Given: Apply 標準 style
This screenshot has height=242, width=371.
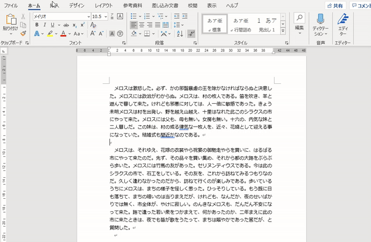Looking at the screenshot, I should click(x=215, y=24).
